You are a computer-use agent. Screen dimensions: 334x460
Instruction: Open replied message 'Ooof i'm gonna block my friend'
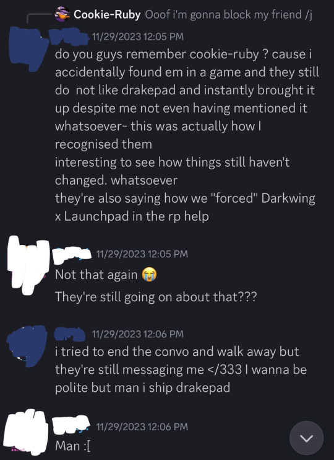click(x=229, y=14)
